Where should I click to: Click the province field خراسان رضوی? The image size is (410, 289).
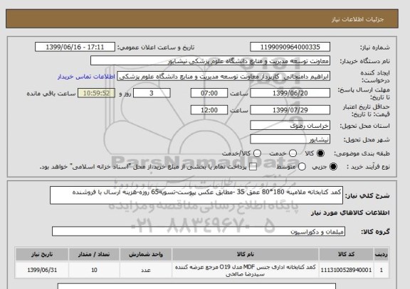point(290,126)
